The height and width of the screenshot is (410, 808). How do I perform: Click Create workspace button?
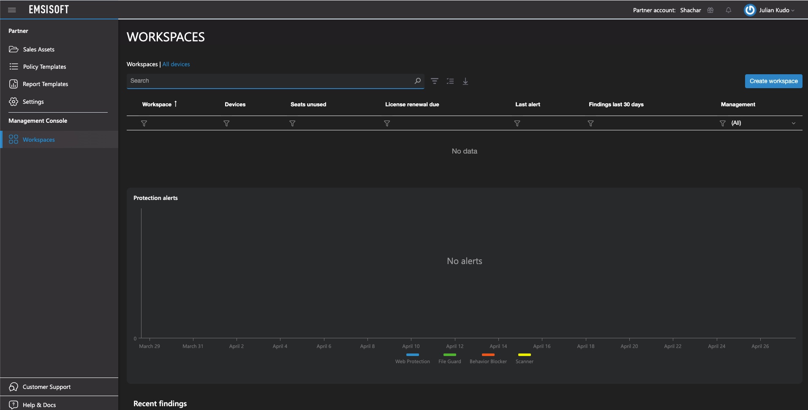(x=773, y=81)
